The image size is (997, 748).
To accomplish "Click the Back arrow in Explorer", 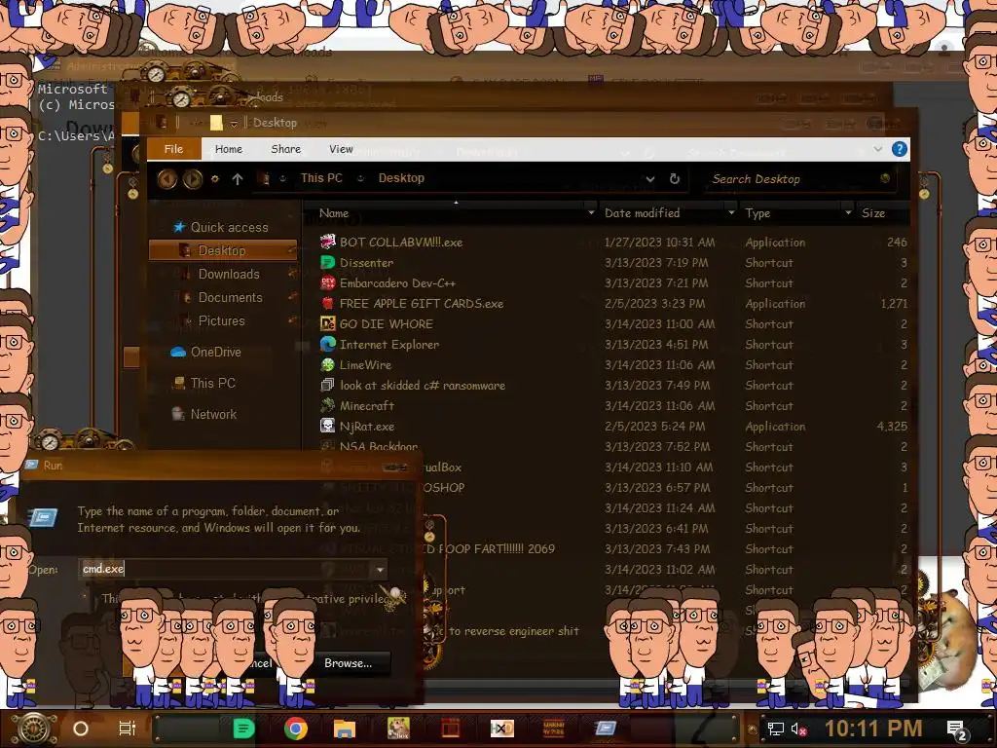I will coord(167,179).
